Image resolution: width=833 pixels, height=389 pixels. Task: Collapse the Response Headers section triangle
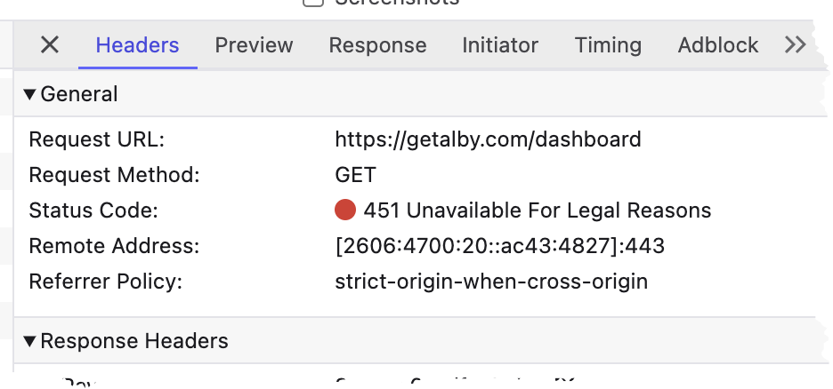29,341
